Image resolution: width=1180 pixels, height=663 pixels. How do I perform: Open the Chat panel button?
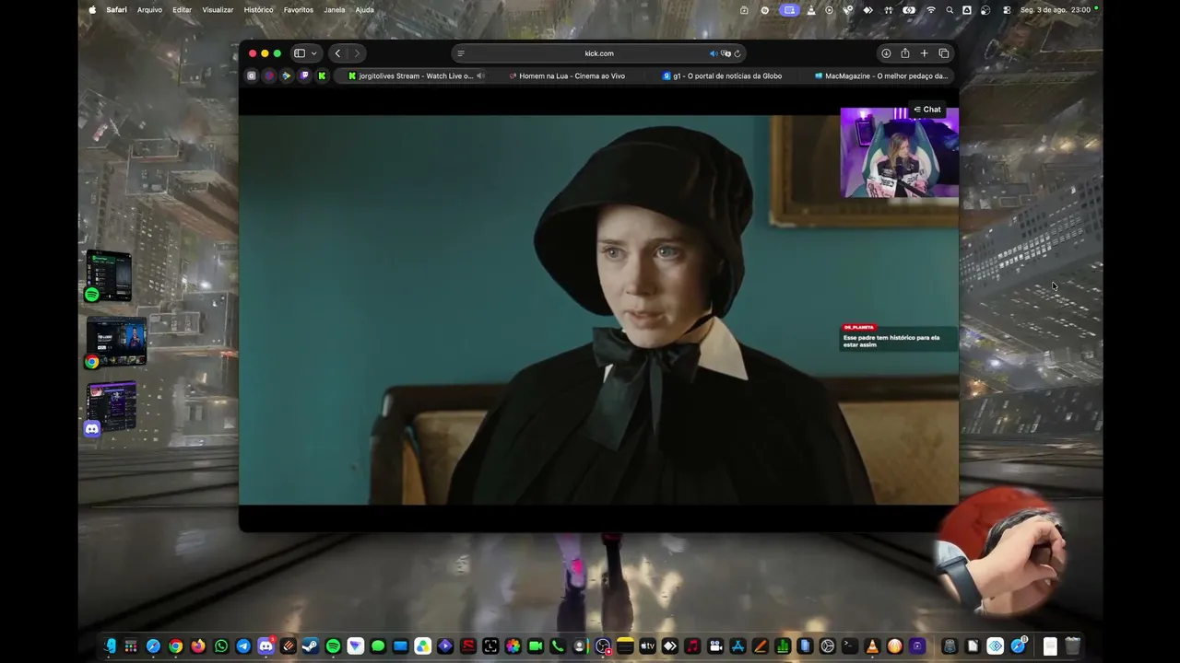coord(927,110)
